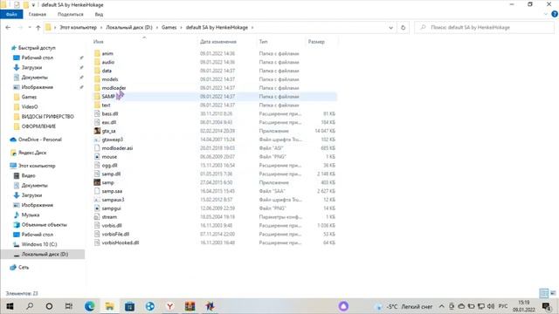The height and width of the screenshot is (314, 559).
Task: Select the data folder
Action: coord(107,71)
